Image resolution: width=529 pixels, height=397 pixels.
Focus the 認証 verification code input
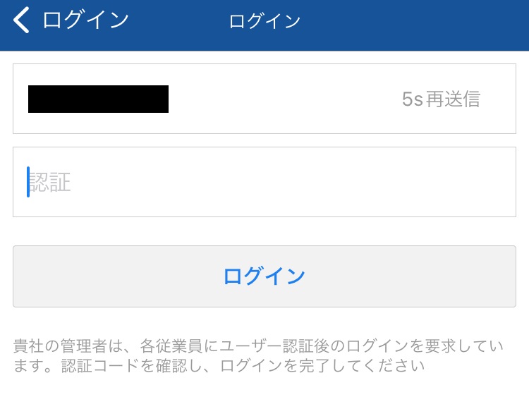[x=264, y=182]
